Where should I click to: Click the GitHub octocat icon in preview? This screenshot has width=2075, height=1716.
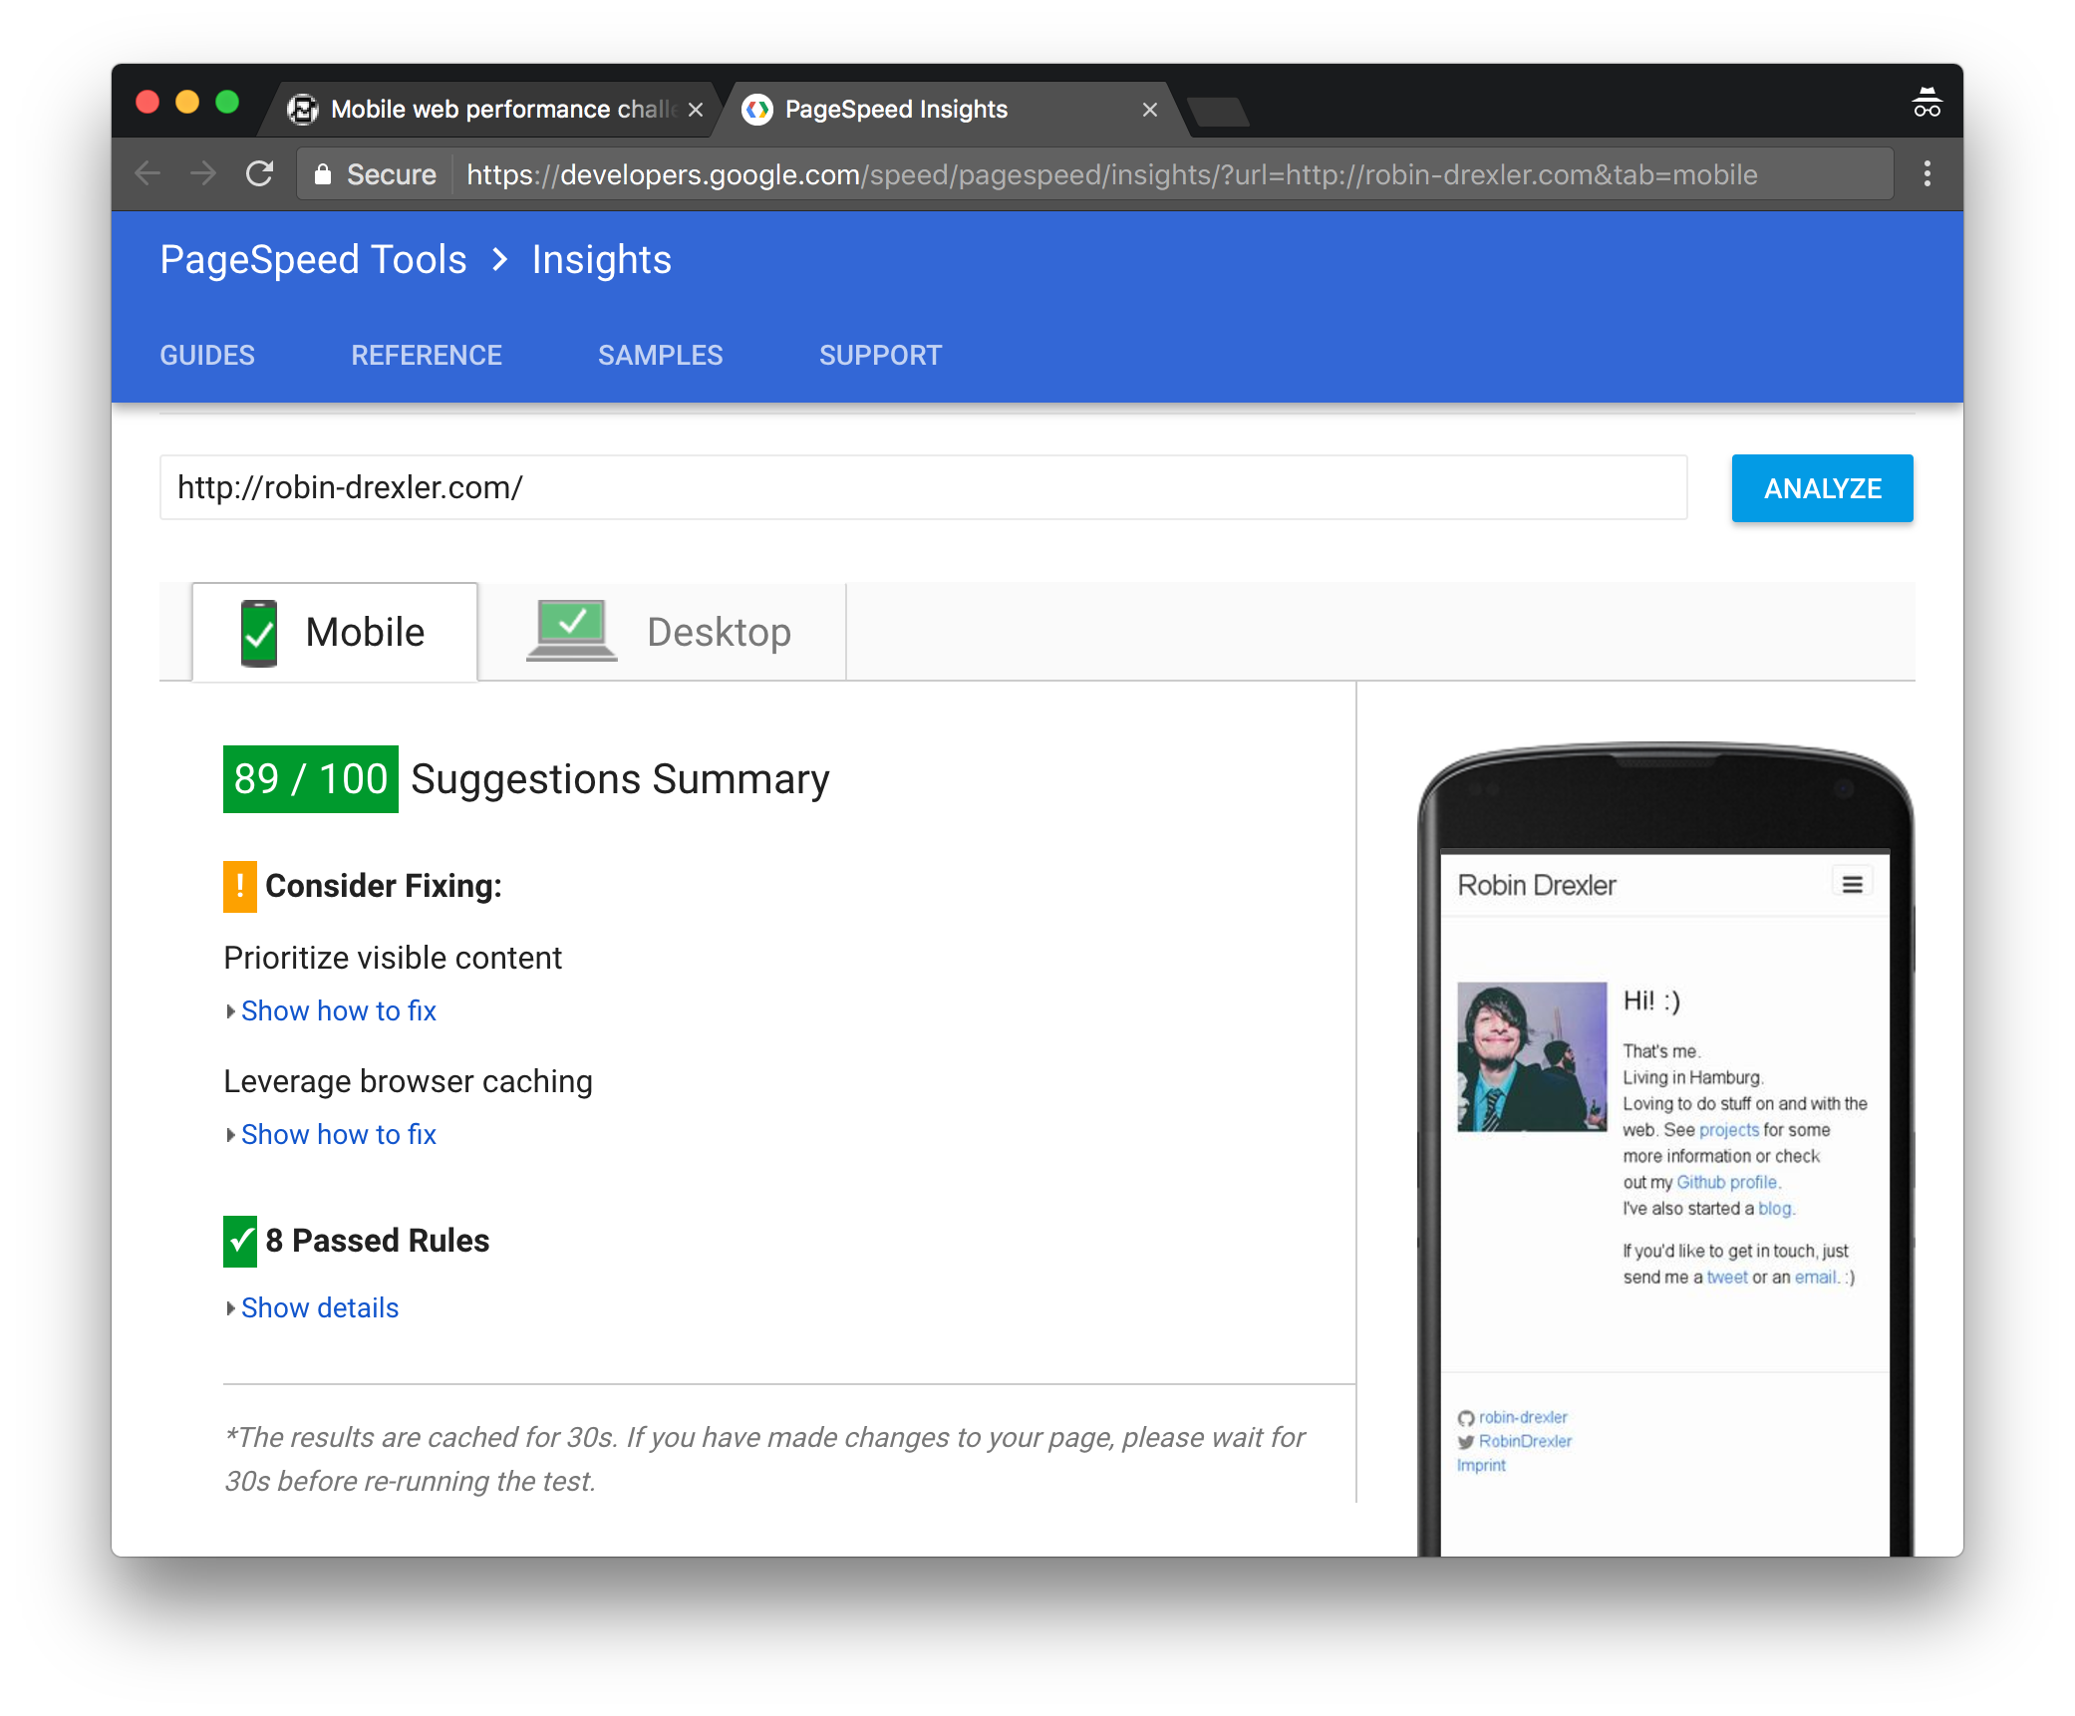[1465, 1418]
